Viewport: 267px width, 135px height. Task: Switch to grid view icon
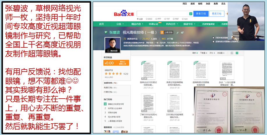click(x=237, y=53)
